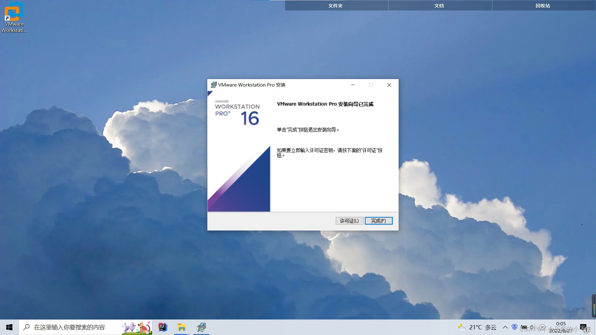
Task: Open the 文档 toolbar tab
Action: [439, 6]
